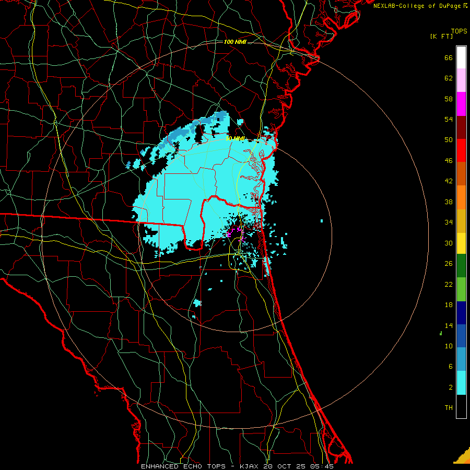Click the 54 legend value

449,119
